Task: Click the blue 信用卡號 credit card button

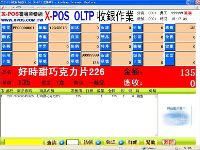Action: 6,59
